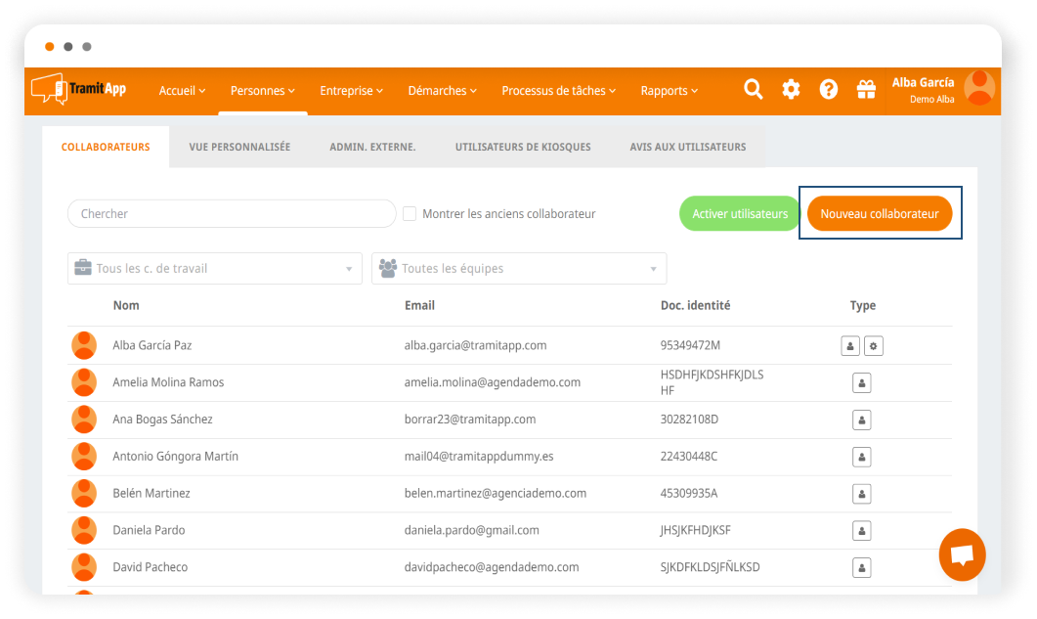Open the gift box icon
The height and width of the screenshot is (619, 1037).
[x=866, y=90]
